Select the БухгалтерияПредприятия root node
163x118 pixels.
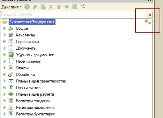[x=32, y=22]
